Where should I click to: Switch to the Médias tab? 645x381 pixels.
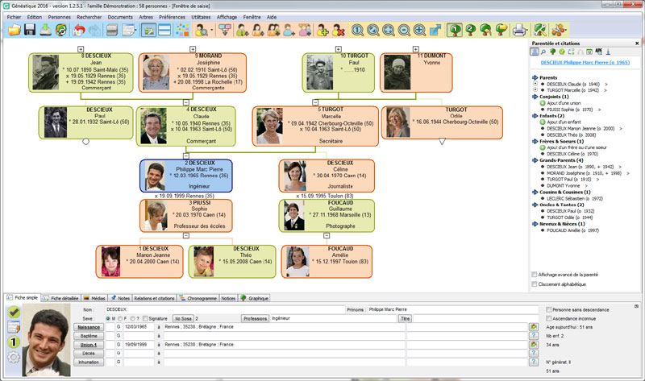94,298
